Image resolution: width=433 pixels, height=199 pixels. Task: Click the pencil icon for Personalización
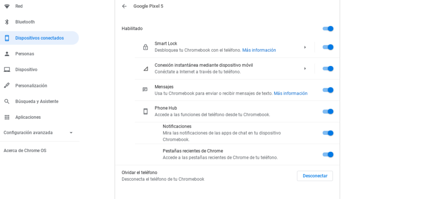click(x=7, y=85)
